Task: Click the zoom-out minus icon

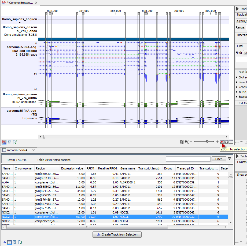Action: pos(191,142)
